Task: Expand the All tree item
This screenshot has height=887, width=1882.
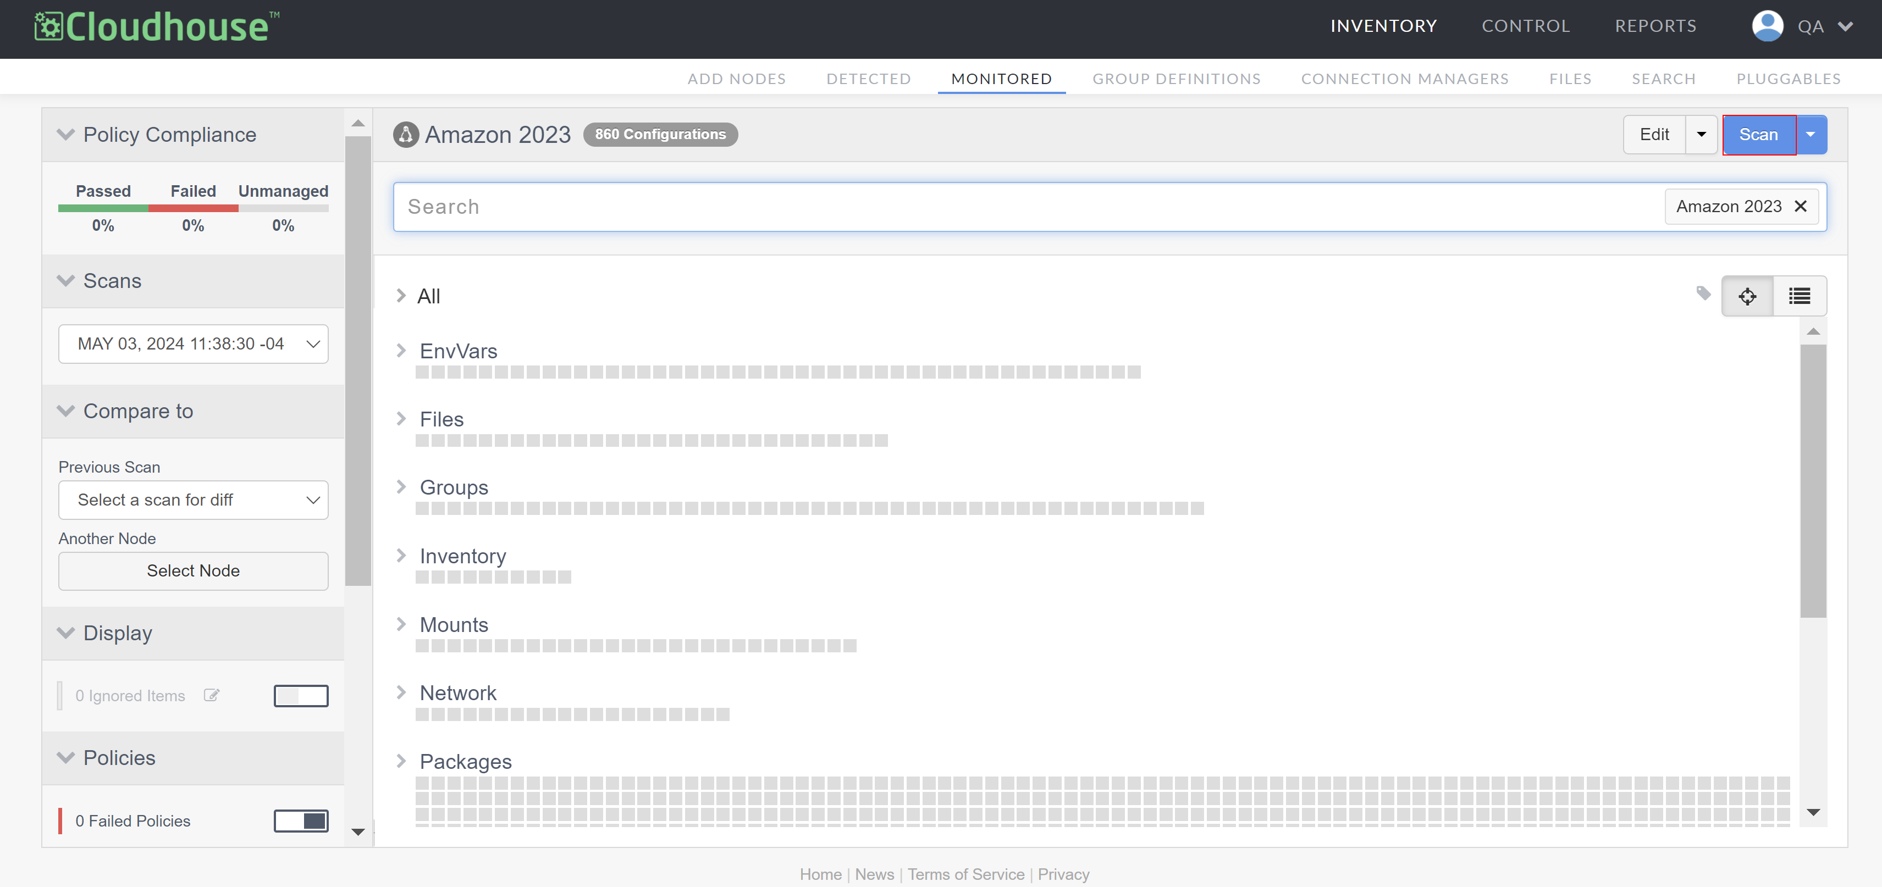Action: tap(401, 296)
